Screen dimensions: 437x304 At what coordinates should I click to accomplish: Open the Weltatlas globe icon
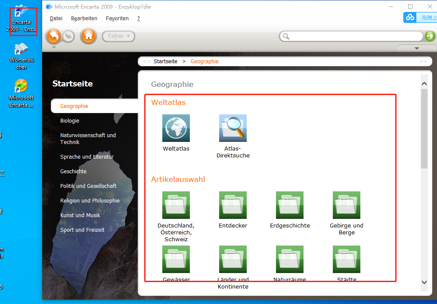[x=176, y=128]
